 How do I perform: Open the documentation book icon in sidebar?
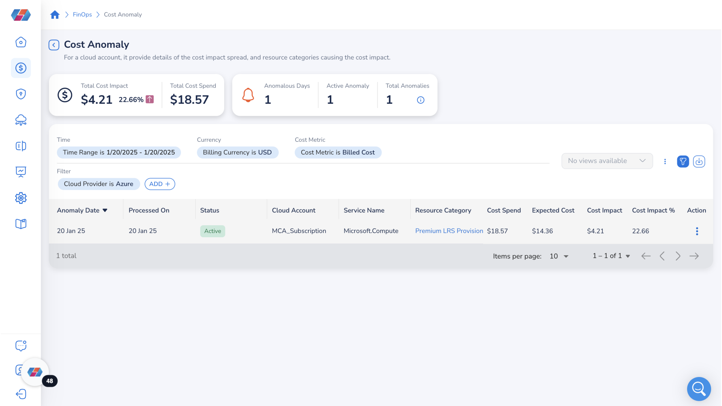pyautogui.click(x=21, y=224)
